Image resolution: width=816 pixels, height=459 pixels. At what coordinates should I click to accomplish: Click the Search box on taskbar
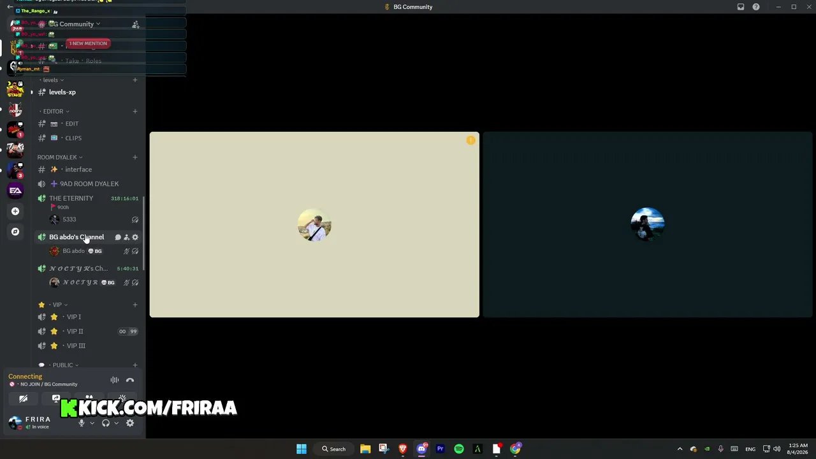pyautogui.click(x=334, y=449)
